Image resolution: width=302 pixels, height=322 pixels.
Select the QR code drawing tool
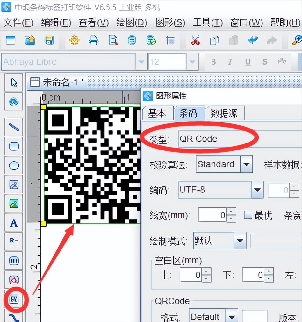click(14, 299)
